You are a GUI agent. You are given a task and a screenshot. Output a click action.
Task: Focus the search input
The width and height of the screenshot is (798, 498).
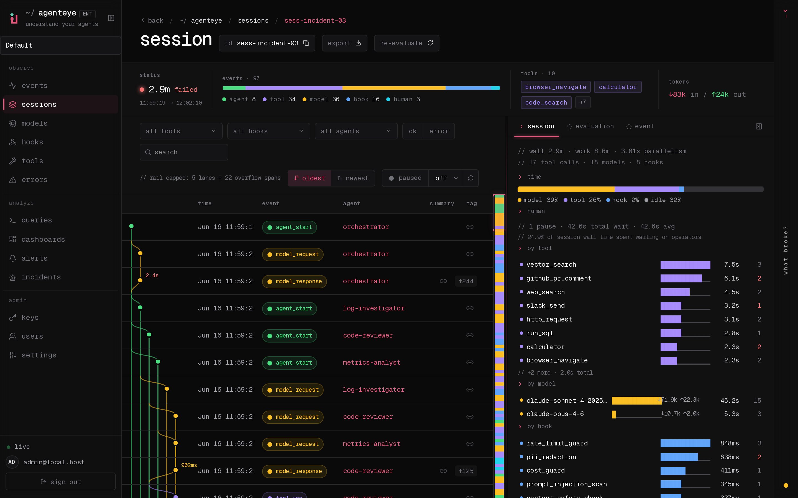click(184, 152)
